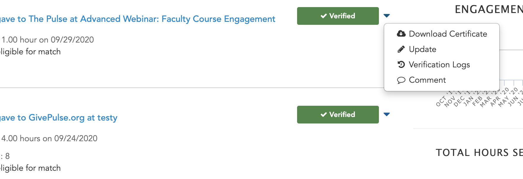The width and height of the screenshot is (523, 179).
Task: Click the Verification Logs history icon
Action: coord(401,64)
